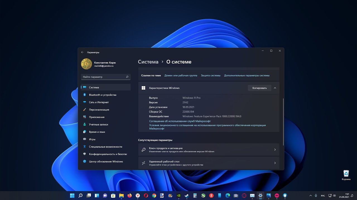Click Система in the breadcrumb
The height and width of the screenshot is (200, 357).
coord(148,62)
